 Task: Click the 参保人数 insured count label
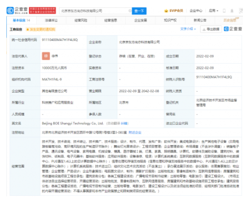click(95, 114)
